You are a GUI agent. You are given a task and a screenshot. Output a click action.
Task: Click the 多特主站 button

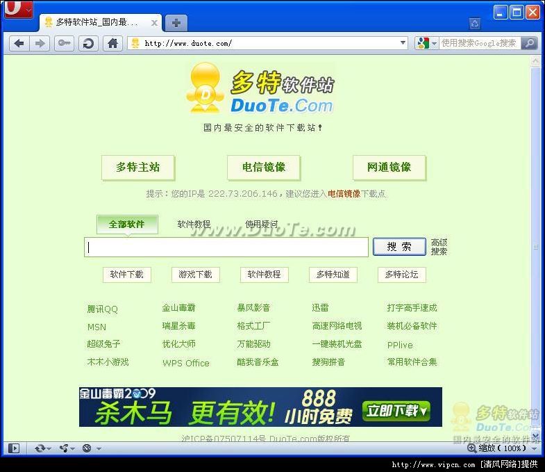138,167
